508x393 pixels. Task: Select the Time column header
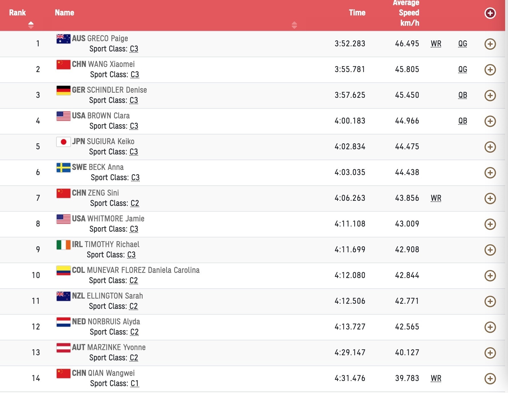[357, 13]
